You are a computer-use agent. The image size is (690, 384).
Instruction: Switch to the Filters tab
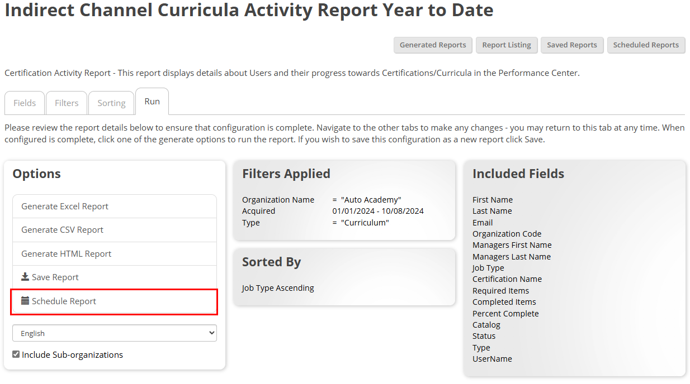point(67,103)
